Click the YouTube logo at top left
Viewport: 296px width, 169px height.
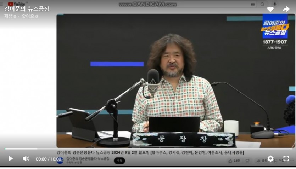16,4
